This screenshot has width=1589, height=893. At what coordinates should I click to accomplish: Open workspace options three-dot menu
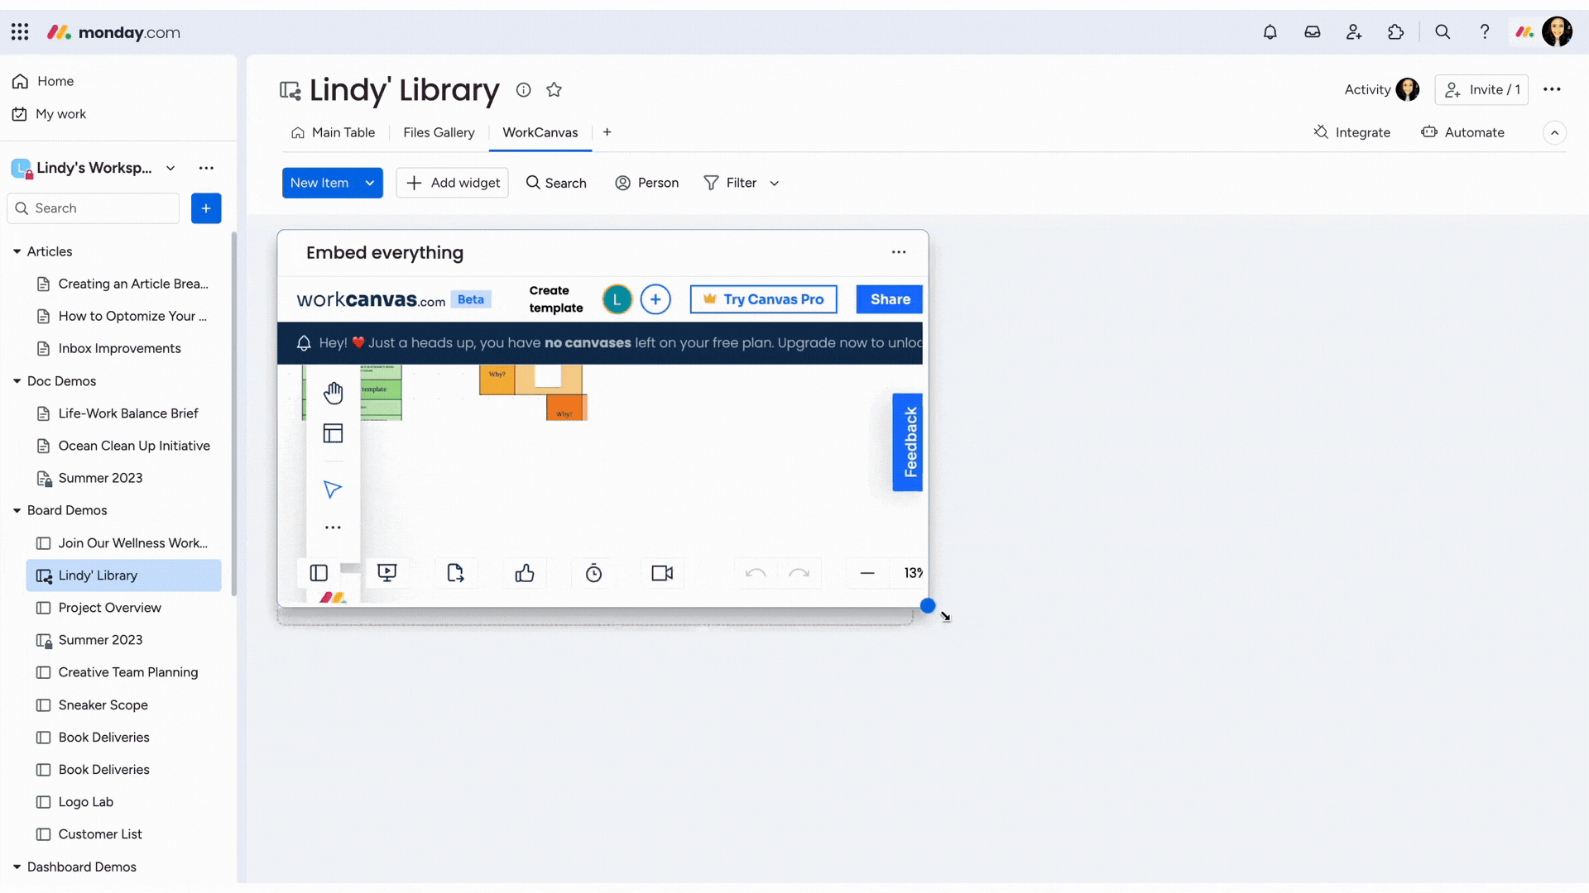(x=206, y=168)
